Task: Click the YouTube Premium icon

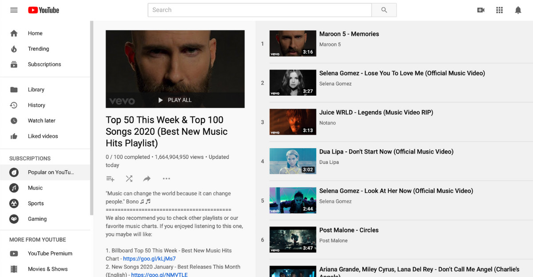Action: point(14,254)
